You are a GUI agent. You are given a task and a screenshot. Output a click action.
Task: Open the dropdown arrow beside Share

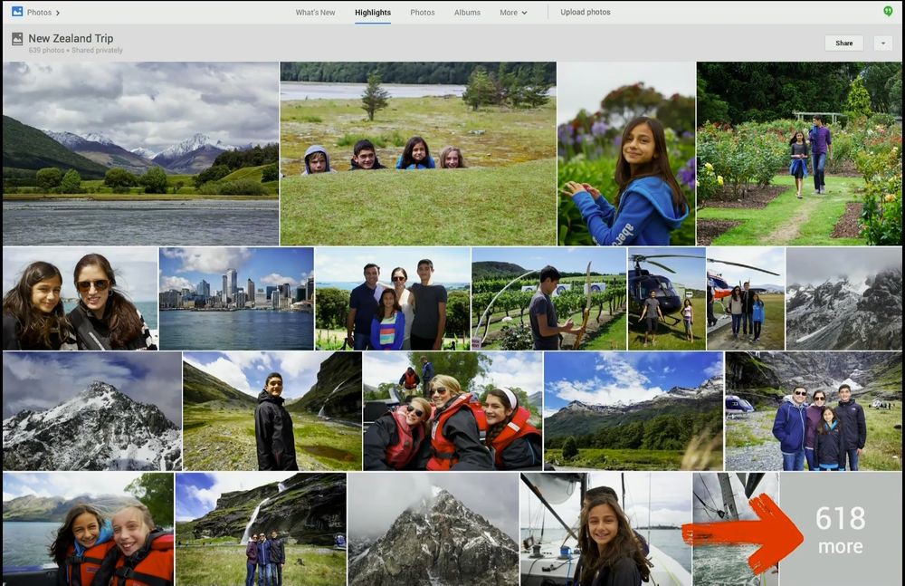pyautogui.click(x=884, y=43)
